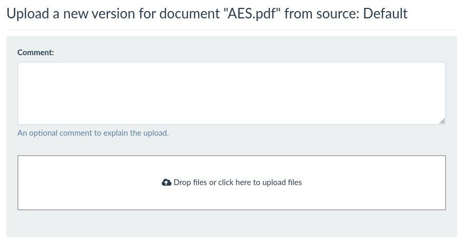Click "Drop files or click here to upload files"
Image resolution: width=464 pixels, height=244 pixels.
(x=238, y=182)
